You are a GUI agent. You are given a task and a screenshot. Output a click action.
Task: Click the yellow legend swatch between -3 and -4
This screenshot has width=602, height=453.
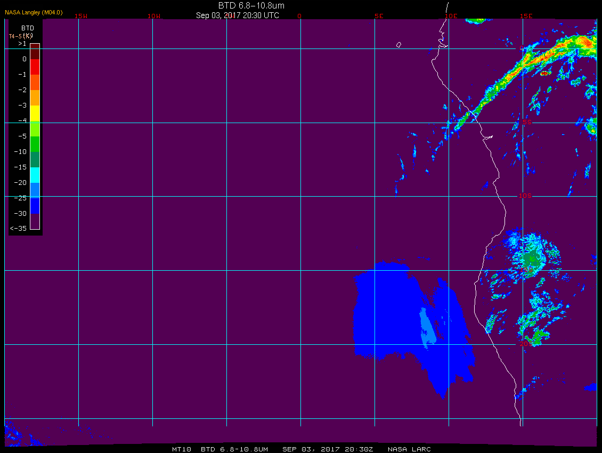click(x=35, y=114)
